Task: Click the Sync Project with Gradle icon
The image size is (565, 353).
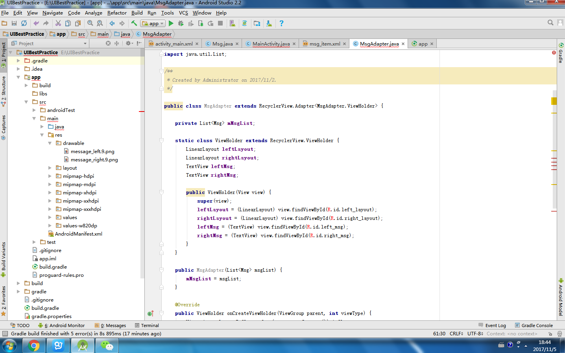Action: [245, 23]
